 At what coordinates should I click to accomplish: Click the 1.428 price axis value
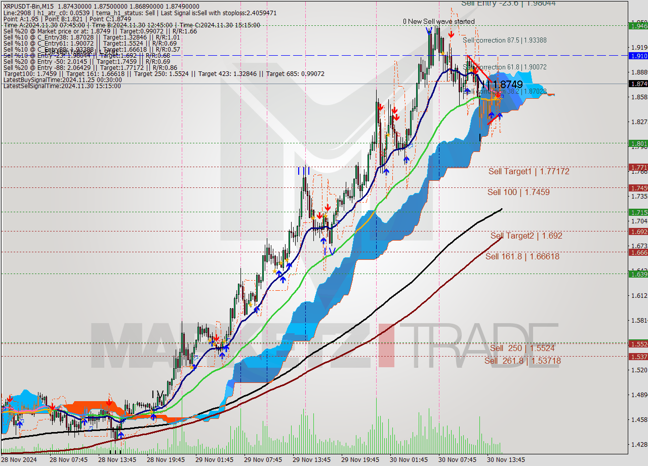point(639,444)
